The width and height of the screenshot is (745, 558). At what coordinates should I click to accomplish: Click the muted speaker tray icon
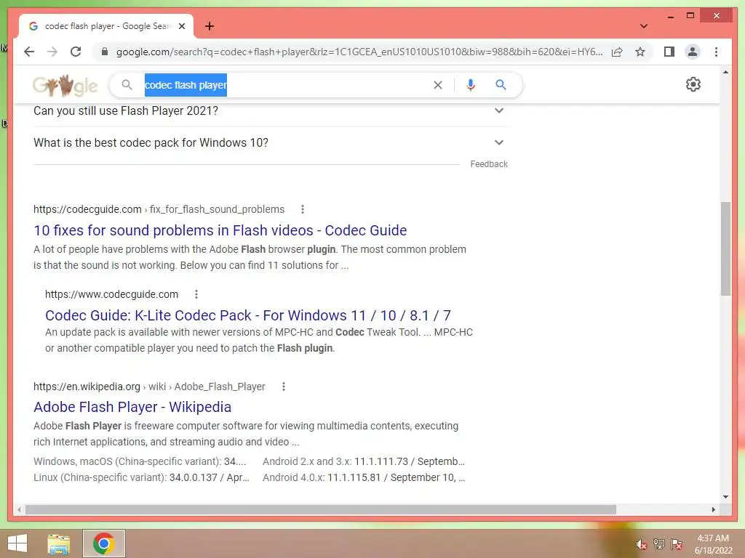[x=642, y=544]
